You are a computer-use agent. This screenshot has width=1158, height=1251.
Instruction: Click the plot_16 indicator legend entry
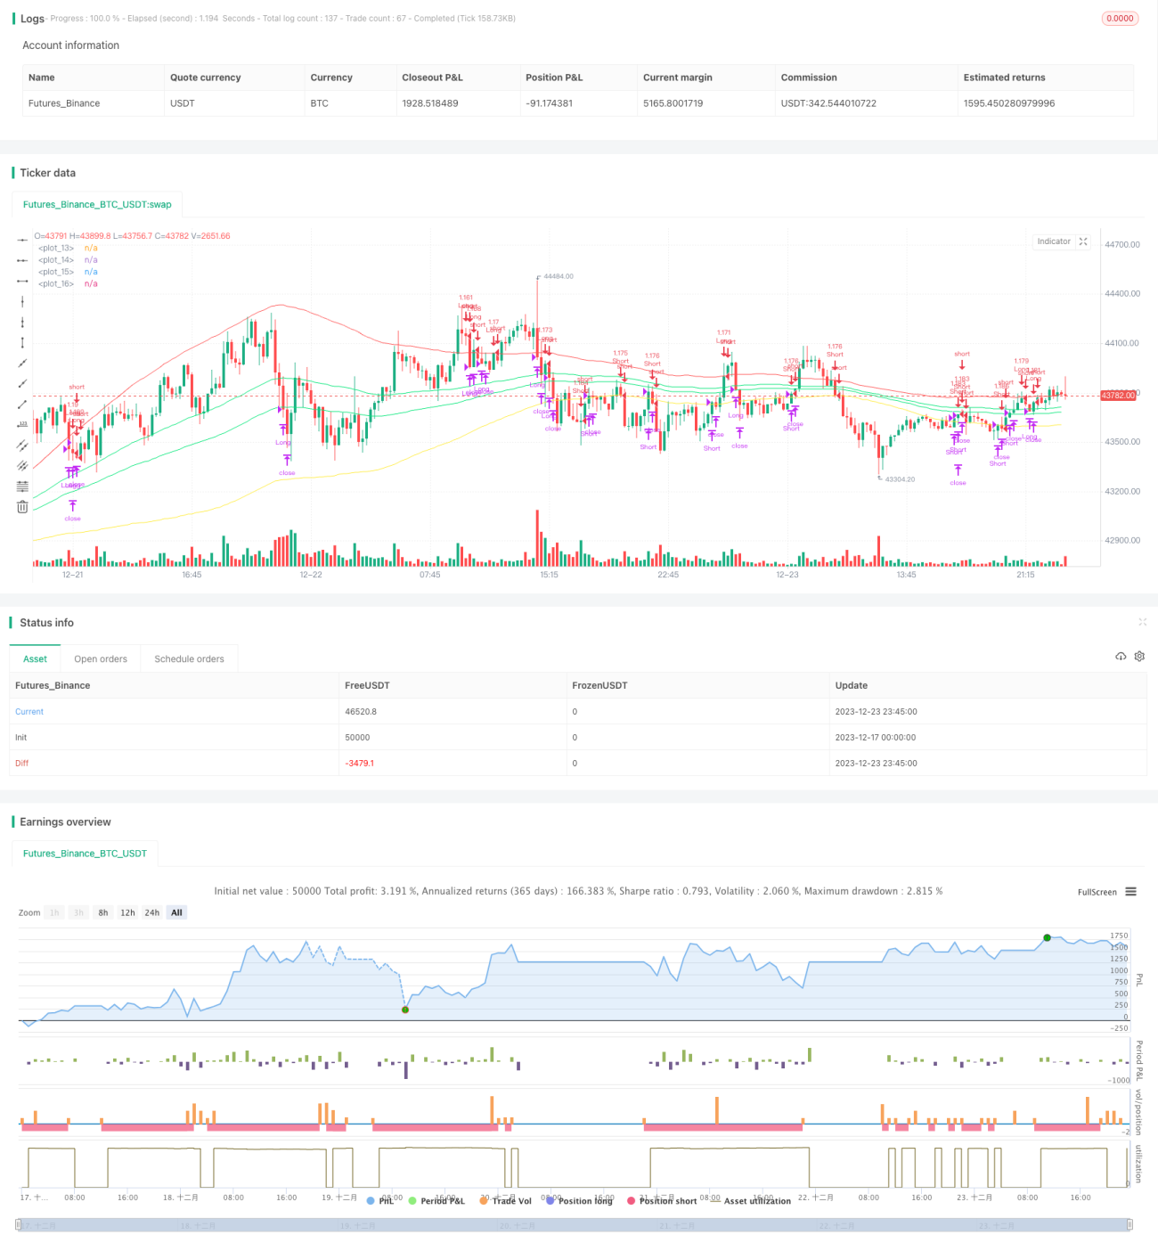pyautogui.click(x=68, y=283)
